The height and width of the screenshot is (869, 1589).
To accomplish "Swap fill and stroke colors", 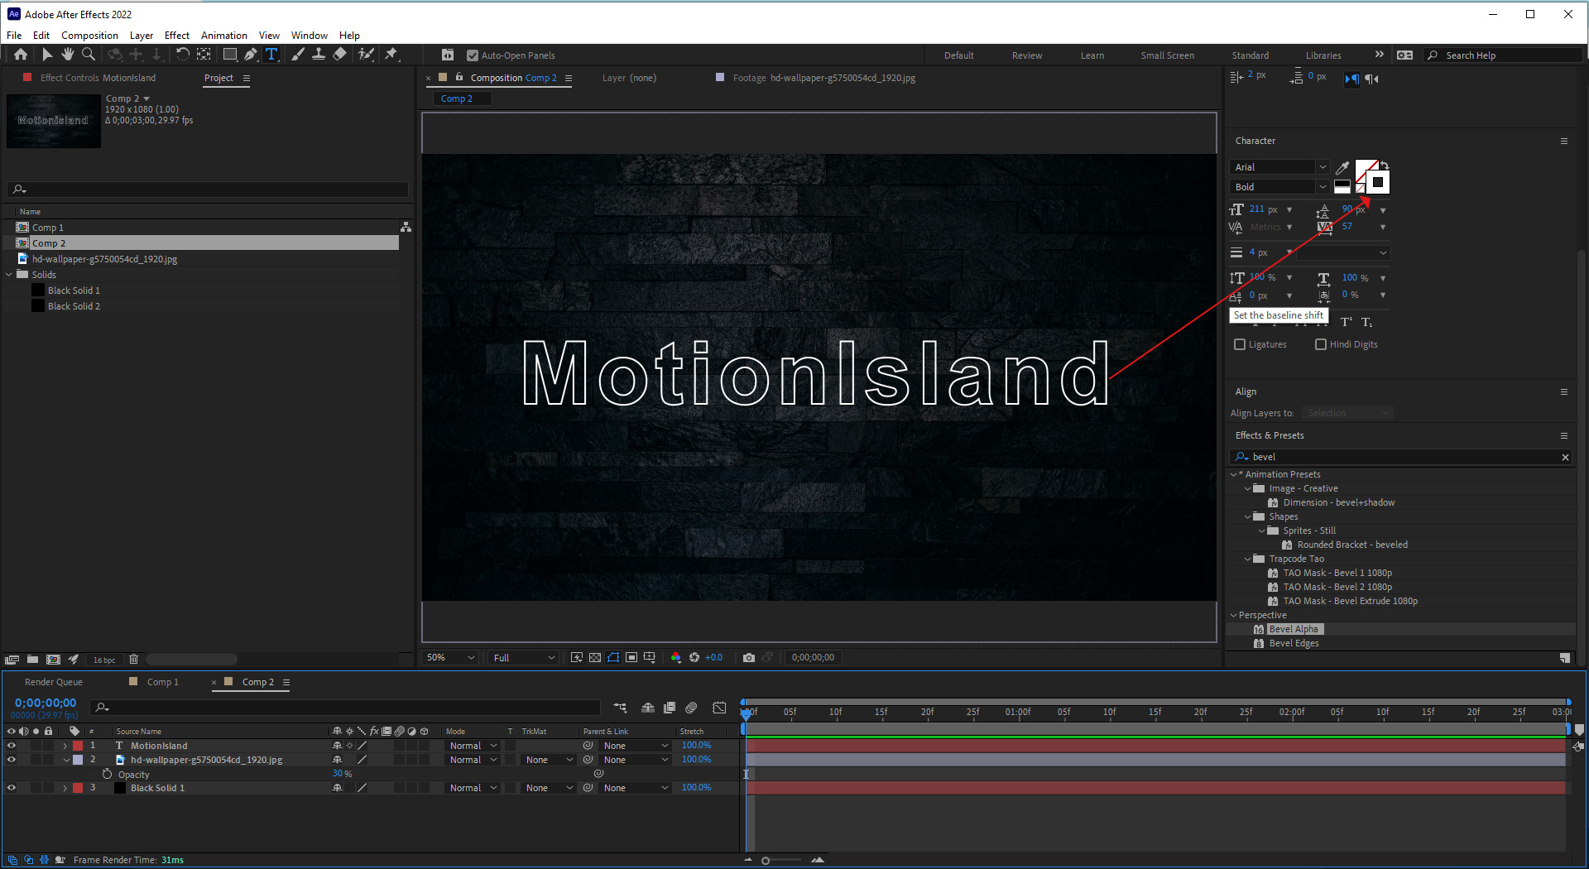I will 1385,166.
